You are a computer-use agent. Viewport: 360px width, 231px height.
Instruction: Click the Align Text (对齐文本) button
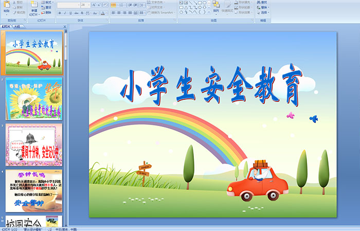(155, 7)
